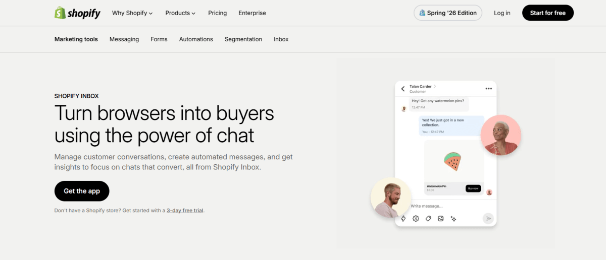Image resolution: width=606 pixels, height=260 pixels.
Task: Click the small avatar beside customer message
Action: click(403, 108)
